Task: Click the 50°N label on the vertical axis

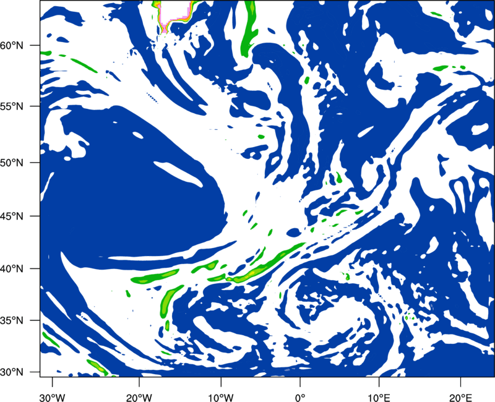Action: point(12,163)
